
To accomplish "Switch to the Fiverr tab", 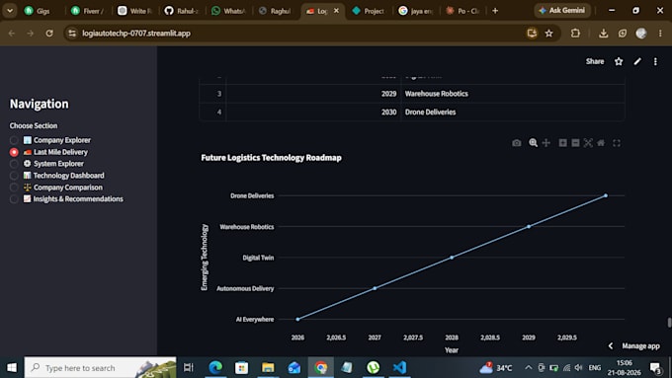I will pos(88,11).
